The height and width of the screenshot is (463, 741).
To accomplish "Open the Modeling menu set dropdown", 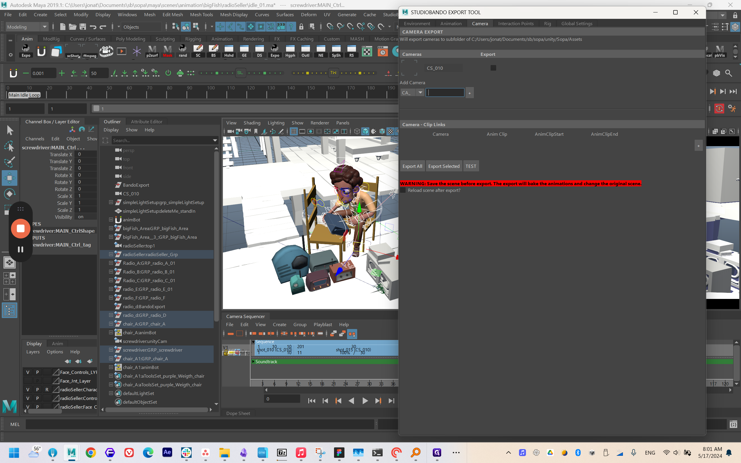I will pyautogui.click(x=44, y=27).
